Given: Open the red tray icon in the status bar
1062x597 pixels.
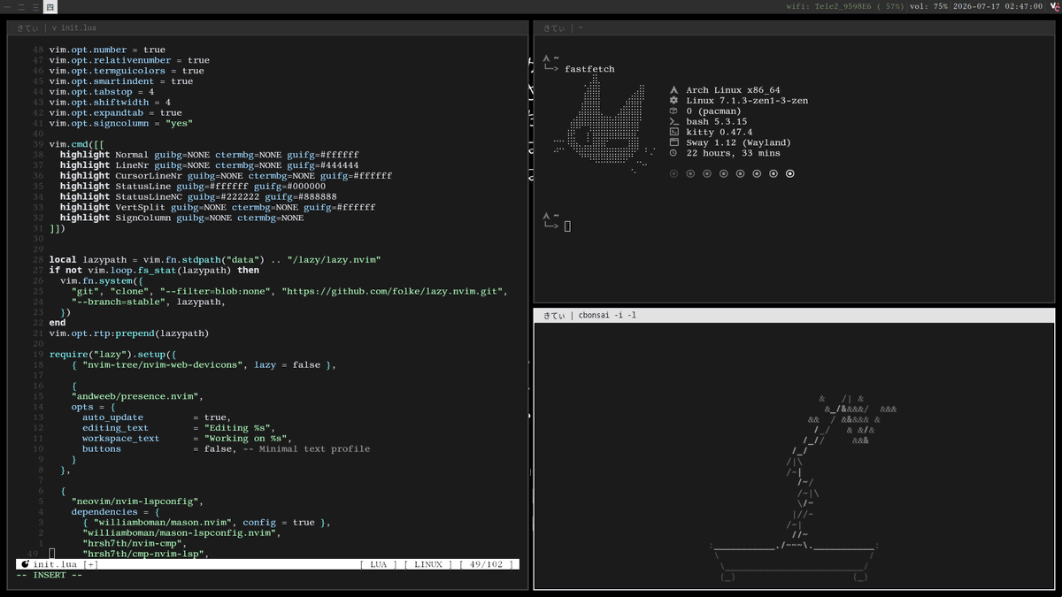Looking at the screenshot, I should click(x=1053, y=6).
